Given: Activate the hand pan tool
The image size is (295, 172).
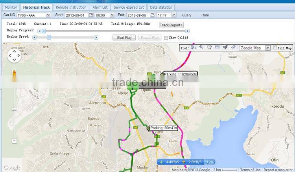Looking at the screenshot, I should tap(209, 48).
